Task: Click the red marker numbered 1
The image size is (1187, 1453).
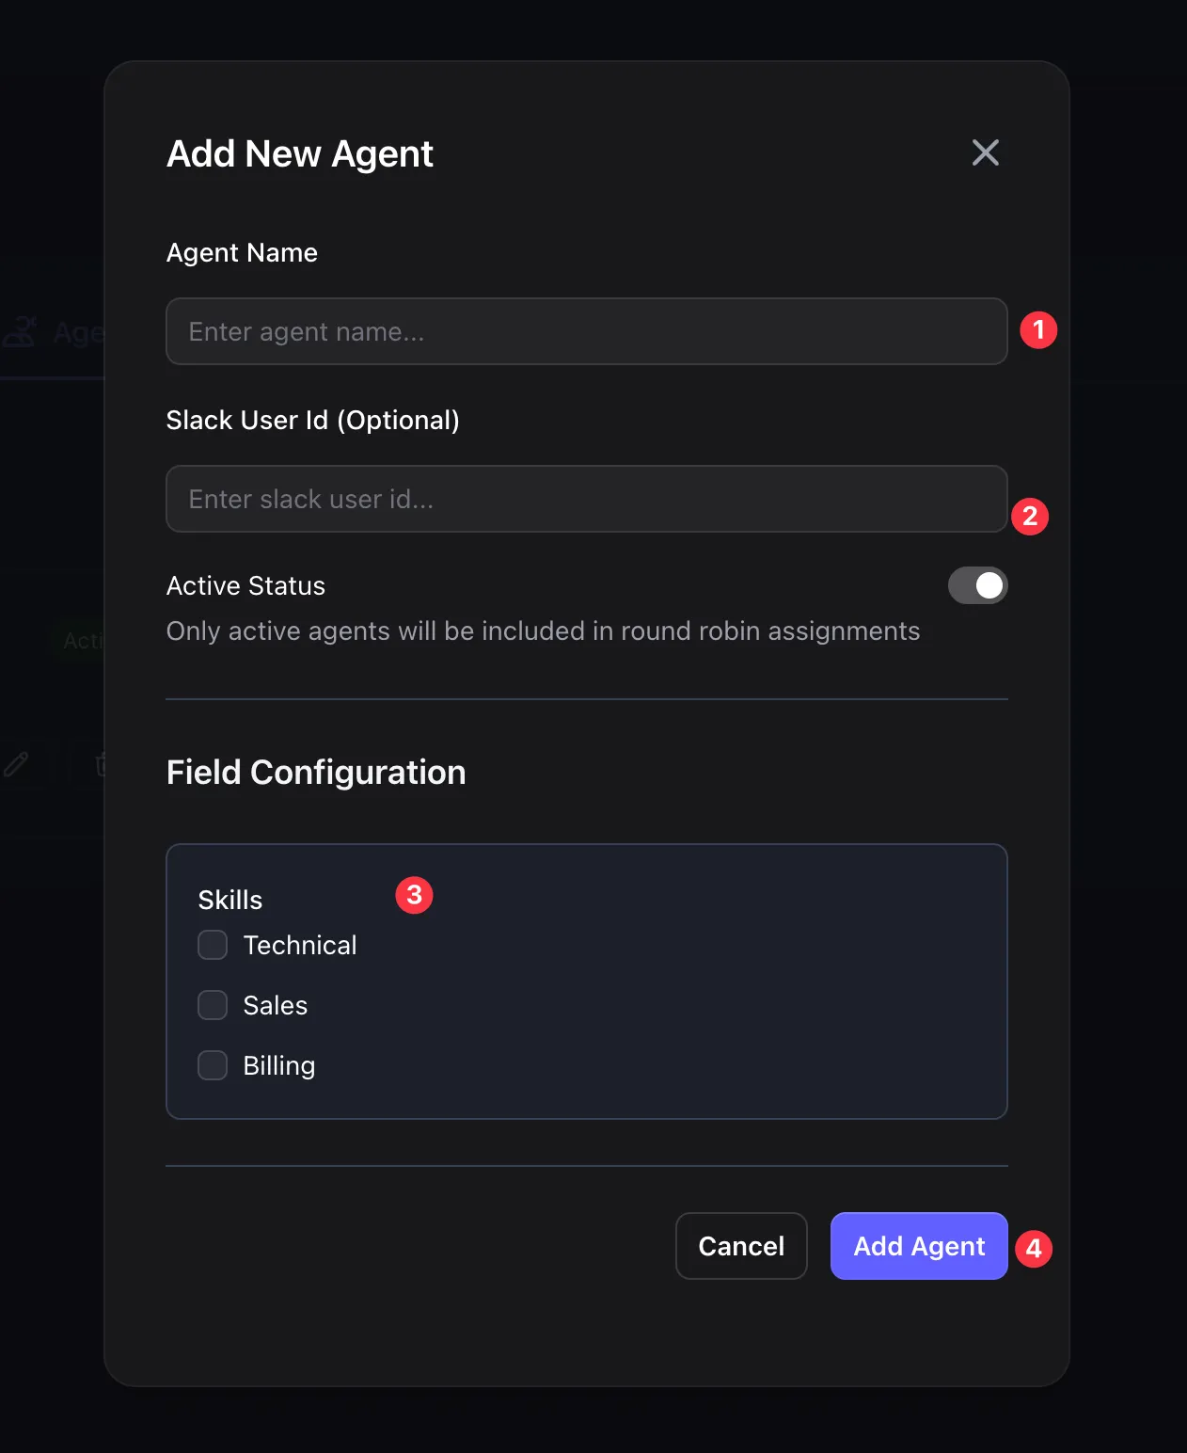Action: 1039,330
